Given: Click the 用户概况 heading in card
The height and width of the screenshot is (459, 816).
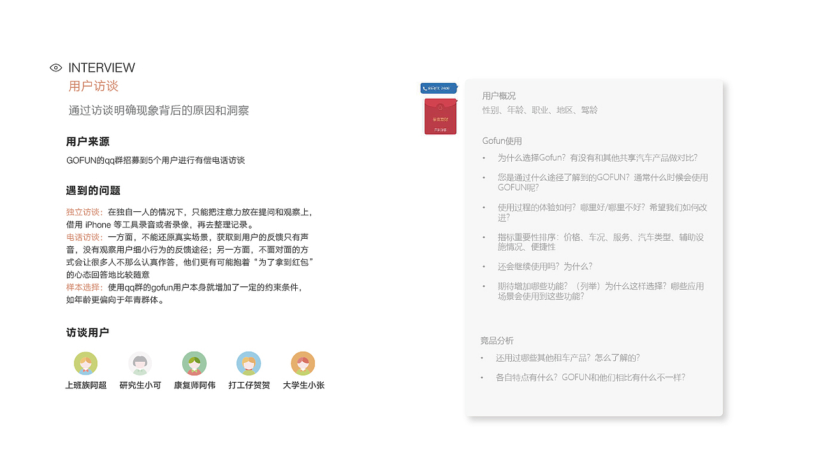Looking at the screenshot, I should (x=499, y=96).
